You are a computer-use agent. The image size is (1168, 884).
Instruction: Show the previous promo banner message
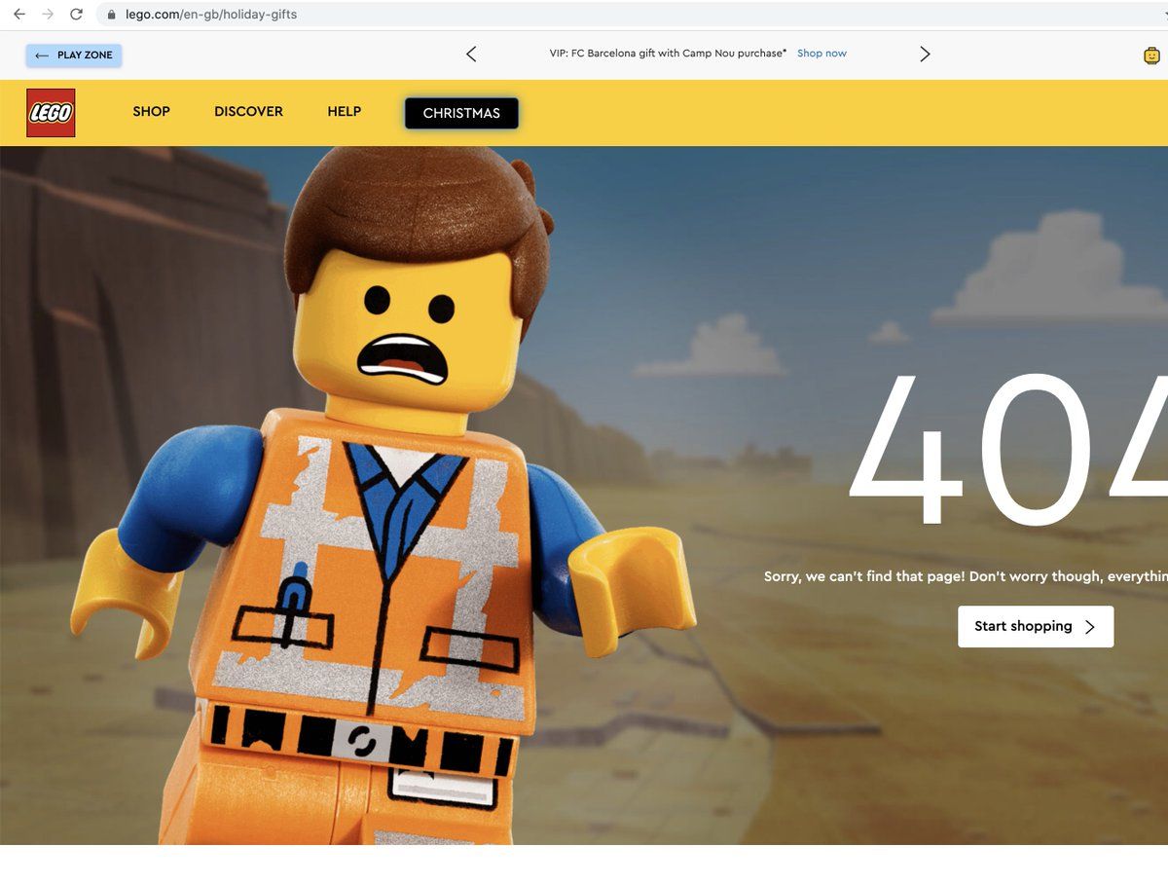(x=471, y=55)
